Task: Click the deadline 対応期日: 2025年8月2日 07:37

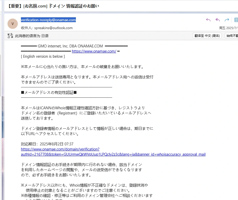Action: pyautogui.click(x=47, y=144)
